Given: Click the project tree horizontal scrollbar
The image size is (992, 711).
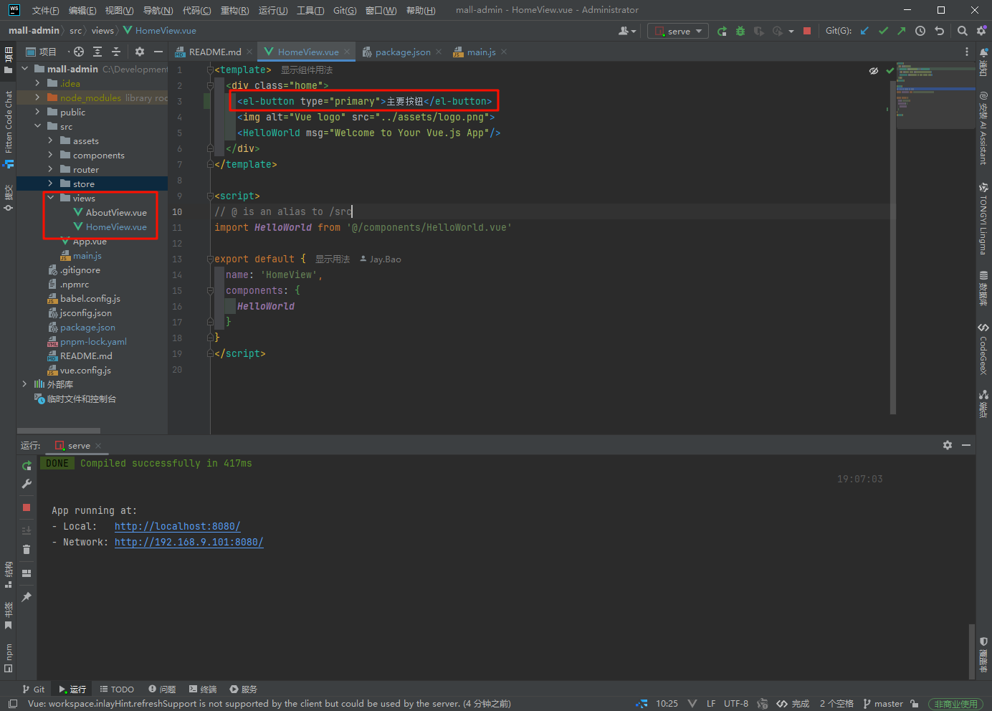Looking at the screenshot, I should pos(59,431).
